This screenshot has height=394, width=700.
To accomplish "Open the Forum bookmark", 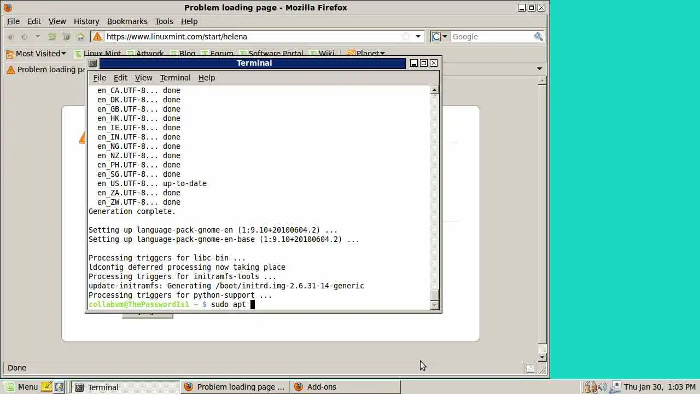I will click(x=217, y=54).
